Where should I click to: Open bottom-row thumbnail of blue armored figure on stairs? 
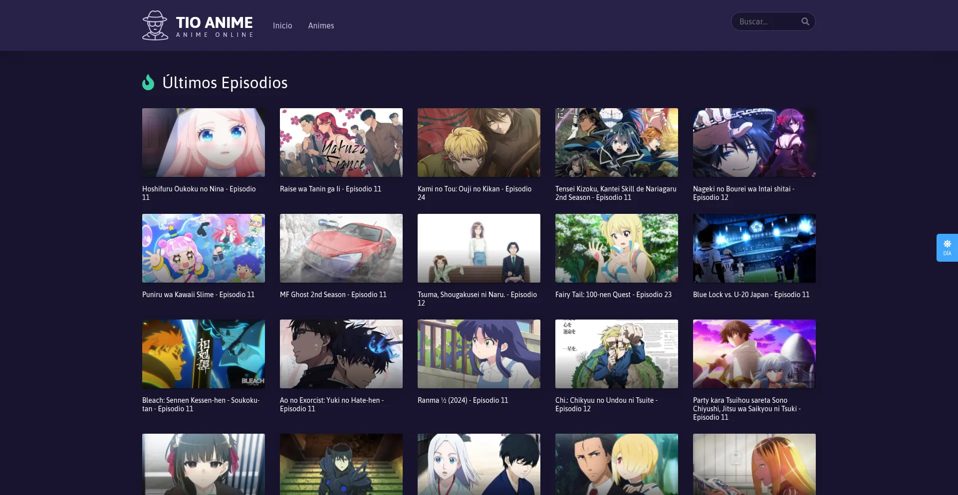pos(341,464)
